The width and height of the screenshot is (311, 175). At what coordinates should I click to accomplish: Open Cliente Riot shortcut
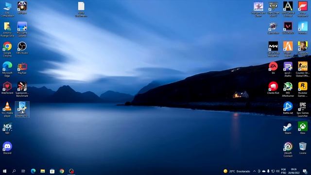[273, 88]
